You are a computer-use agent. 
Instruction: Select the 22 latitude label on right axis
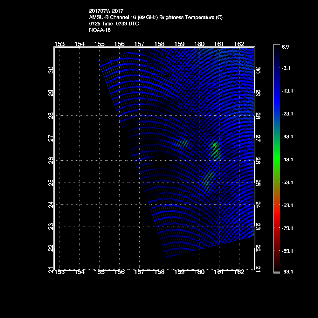258,248
